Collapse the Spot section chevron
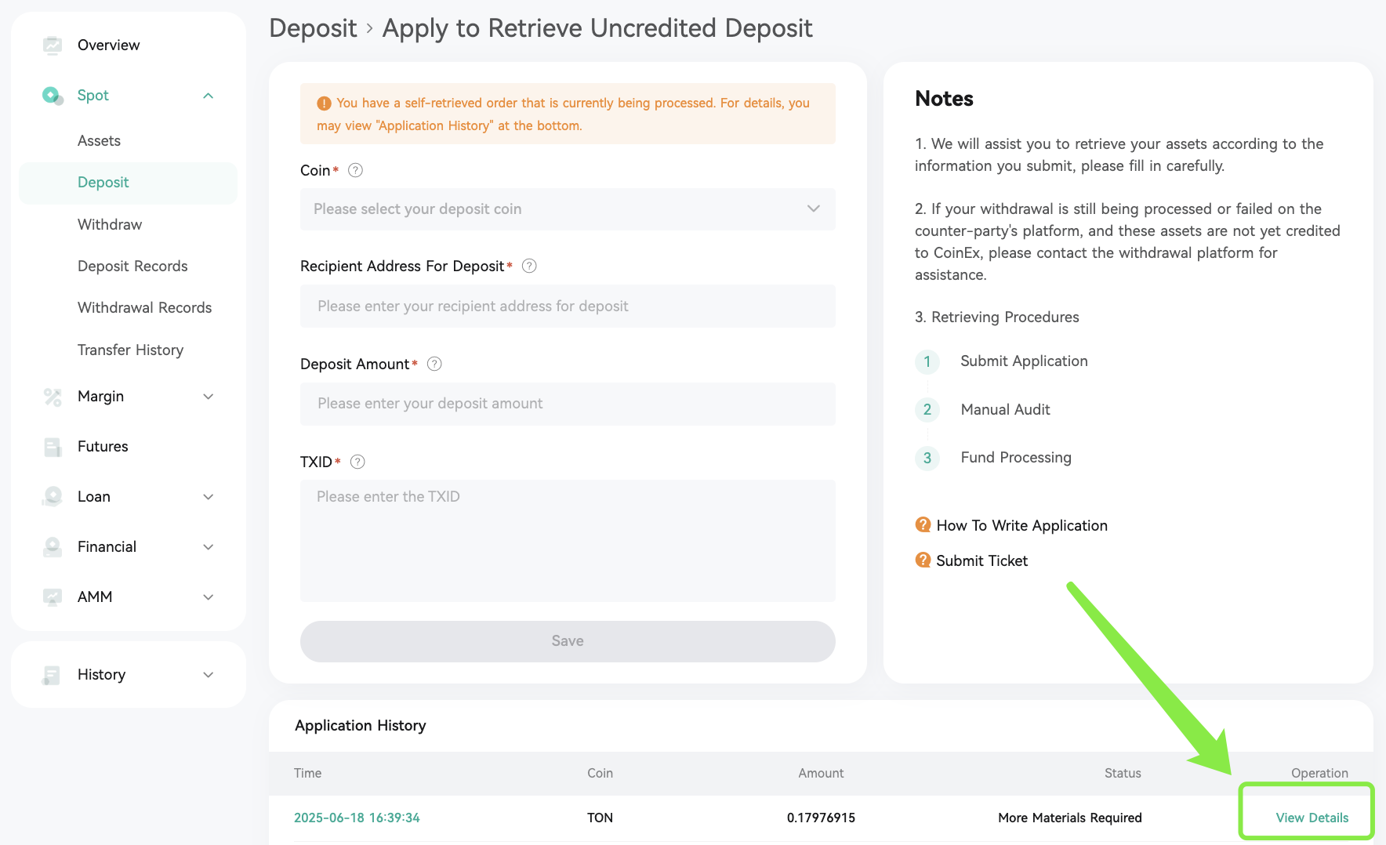 pyautogui.click(x=209, y=96)
